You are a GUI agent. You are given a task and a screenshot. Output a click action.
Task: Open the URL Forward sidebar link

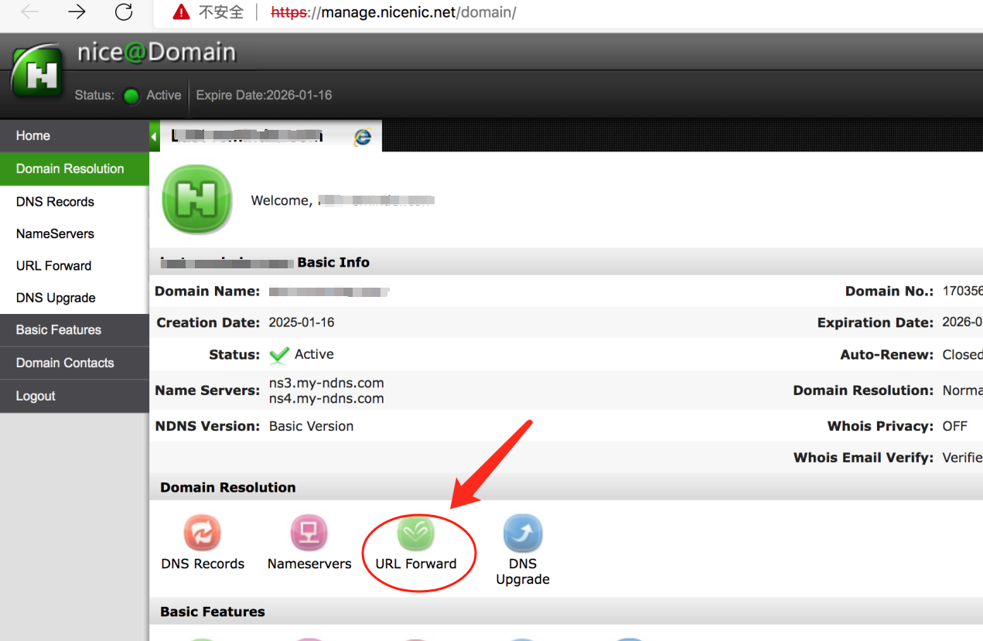click(53, 265)
